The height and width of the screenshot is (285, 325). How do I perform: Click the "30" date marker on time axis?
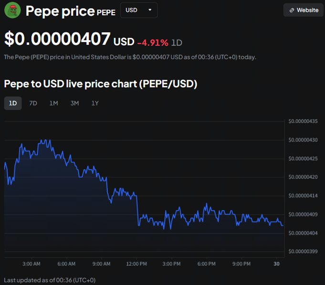(276, 264)
